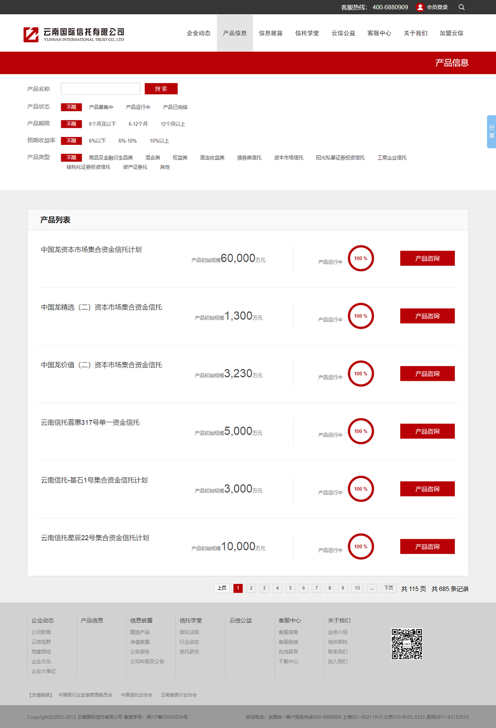
Task: Click the Yunnan International Trust logo
Action: [74, 34]
